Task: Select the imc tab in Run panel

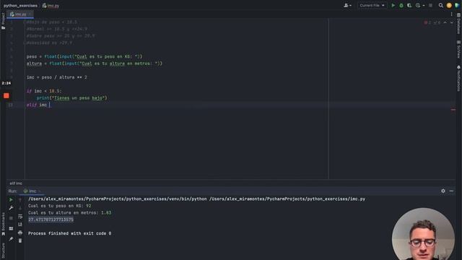Action: 32,191
